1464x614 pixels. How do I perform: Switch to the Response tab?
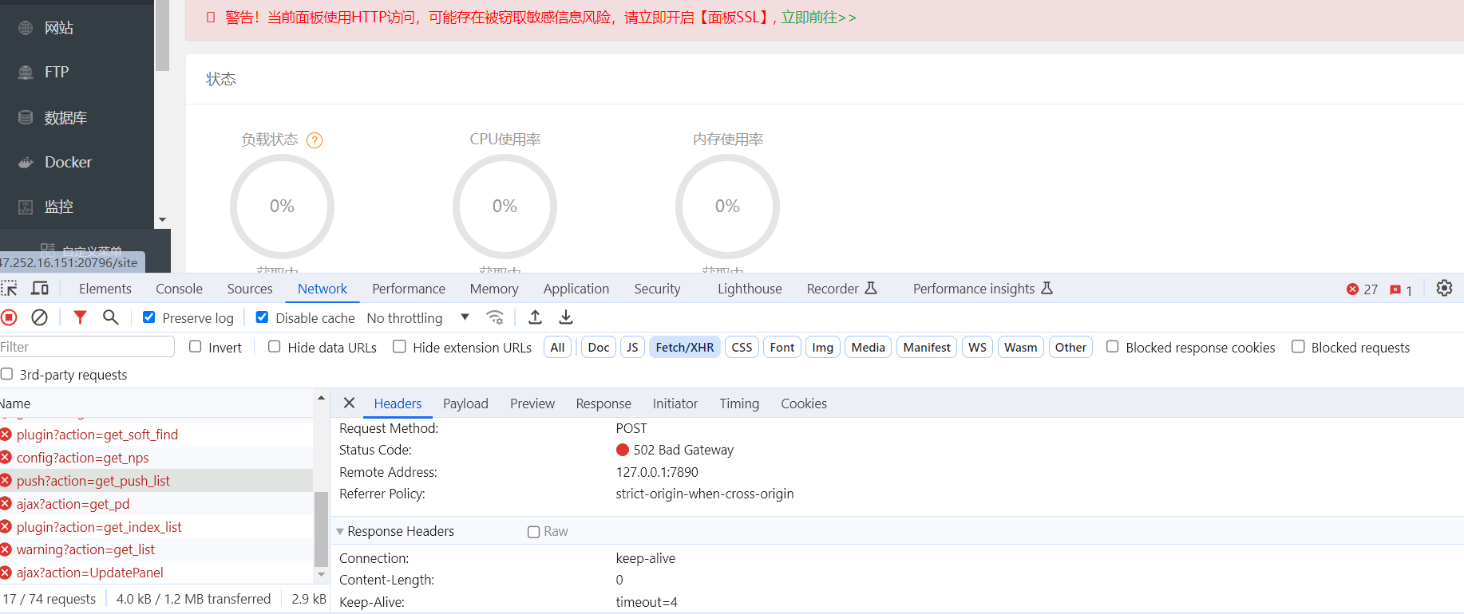coord(603,403)
